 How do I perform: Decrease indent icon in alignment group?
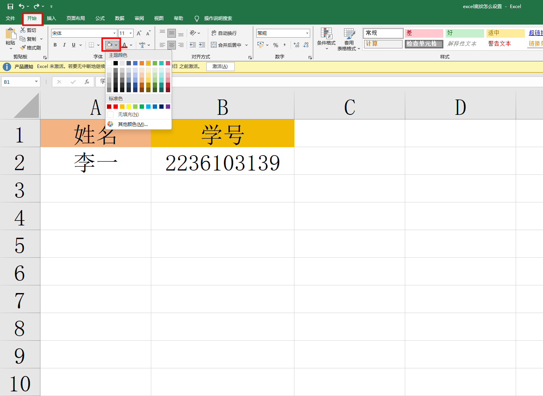tap(193, 45)
